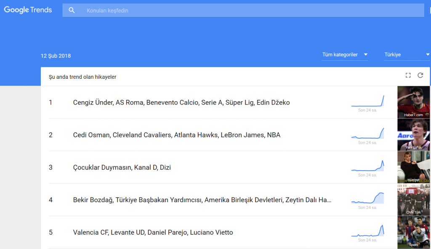The image size is (431, 249).
Task: Click the Google Trends logo
Action: point(28,10)
